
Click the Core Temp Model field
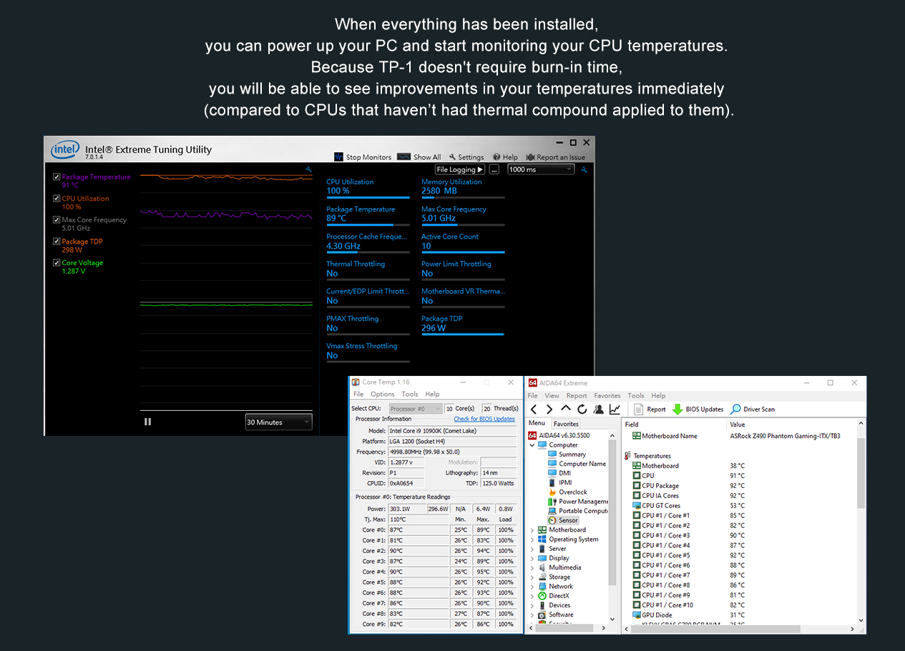(x=452, y=431)
